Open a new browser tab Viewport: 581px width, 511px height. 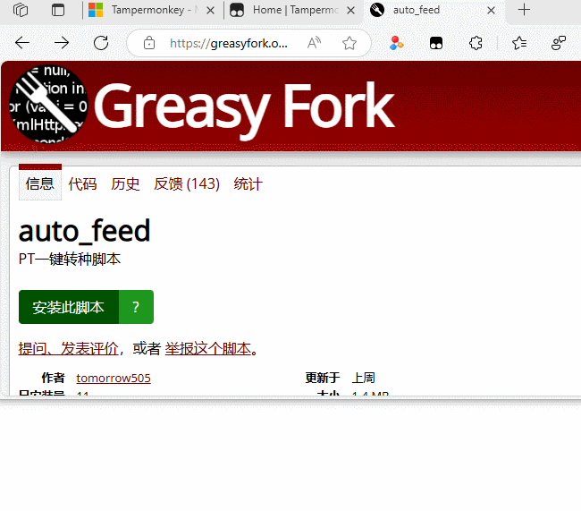tap(525, 10)
